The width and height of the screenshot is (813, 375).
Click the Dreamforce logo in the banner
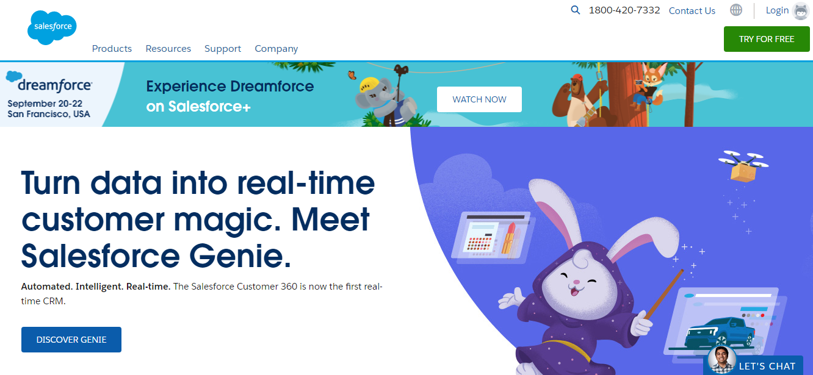(49, 82)
